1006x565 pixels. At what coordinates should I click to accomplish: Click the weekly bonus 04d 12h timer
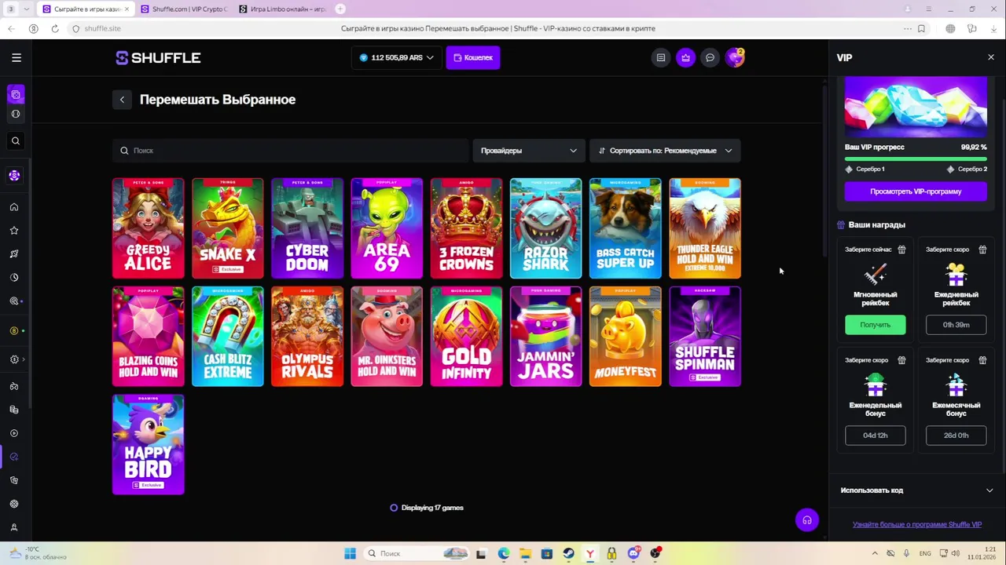point(876,436)
